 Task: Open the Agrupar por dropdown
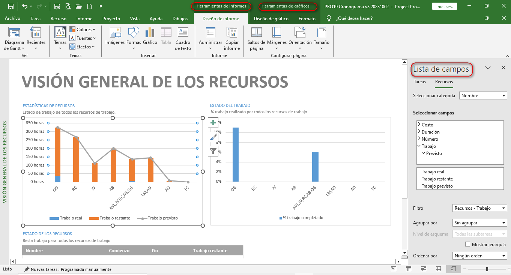480,223
